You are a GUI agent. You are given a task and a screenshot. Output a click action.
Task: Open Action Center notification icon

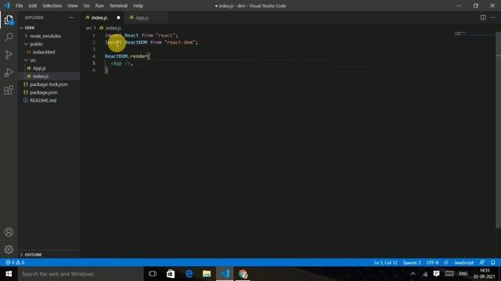pos(436,274)
